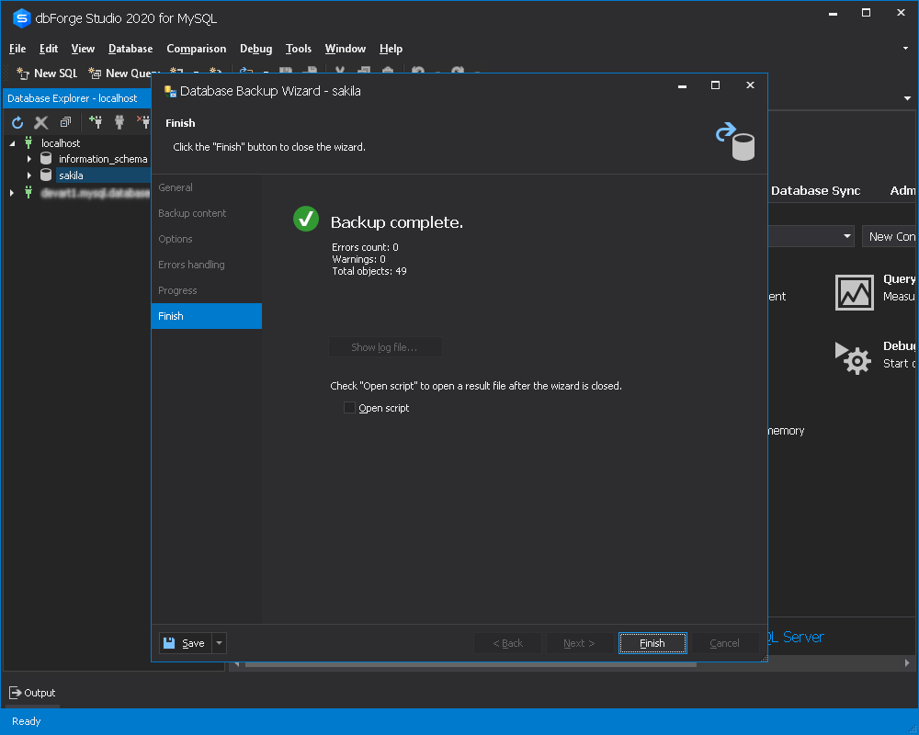Image resolution: width=919 pixels, height=735 pixels.
Task: Click the New SQL toolbar icon
Action: click(23, 73)
